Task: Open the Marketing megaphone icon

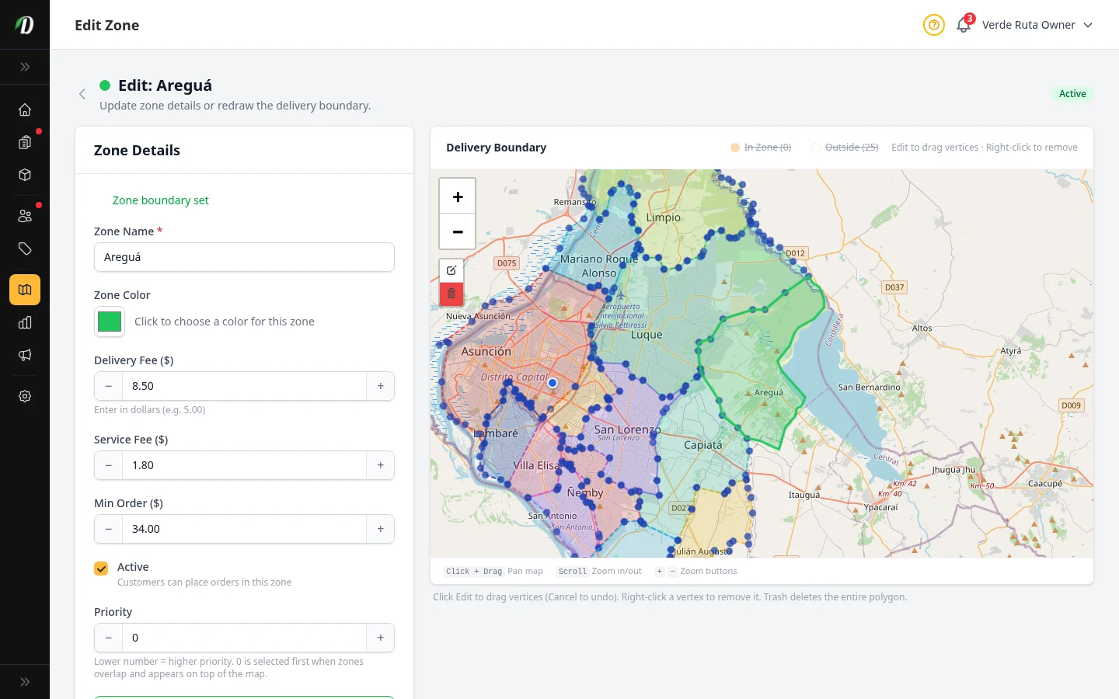Action: pos(25,355)
